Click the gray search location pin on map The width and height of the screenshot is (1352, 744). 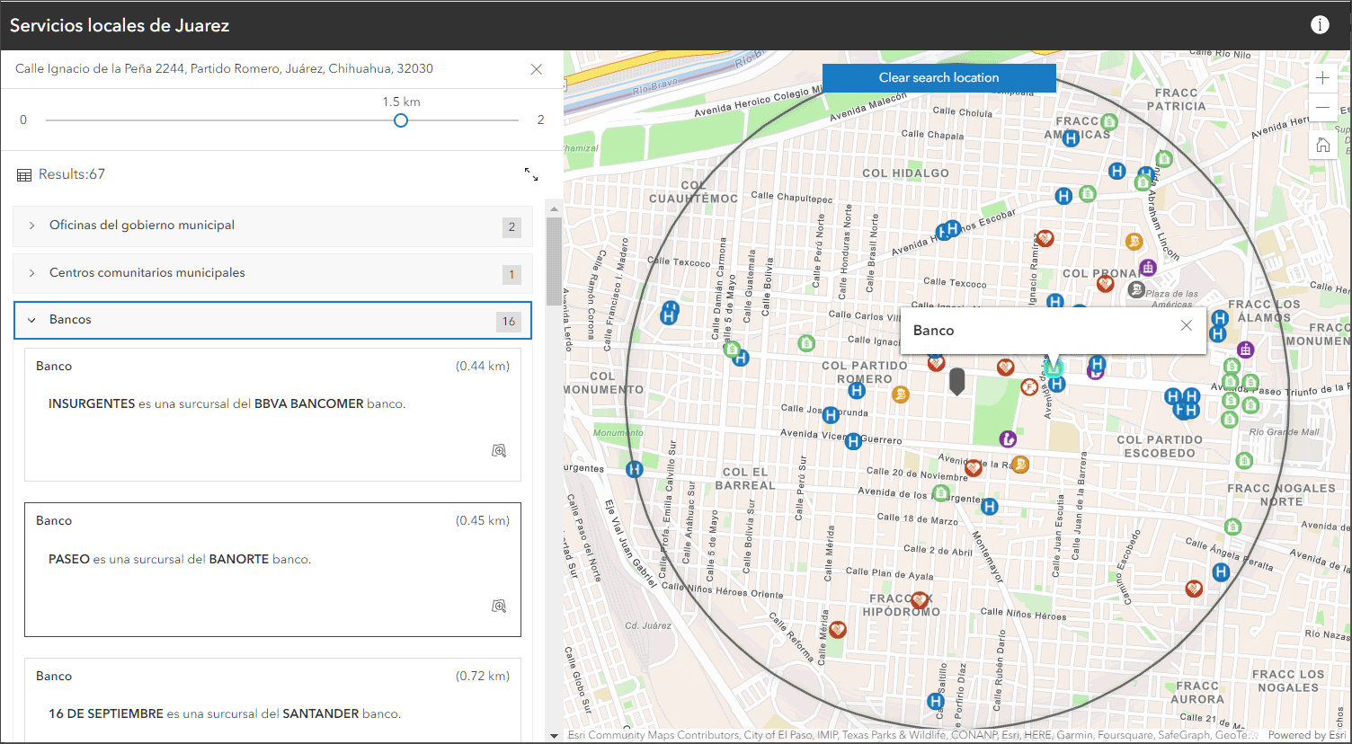(x=957, y=381)
